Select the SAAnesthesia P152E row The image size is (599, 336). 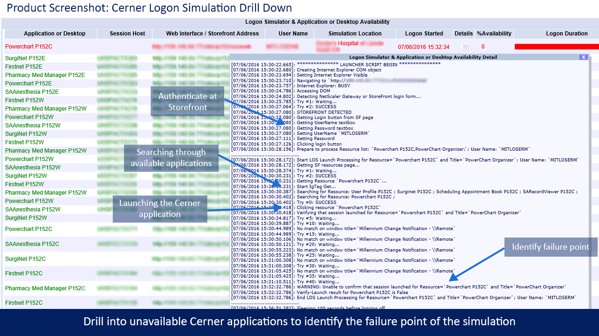click(x=32, y=92)
